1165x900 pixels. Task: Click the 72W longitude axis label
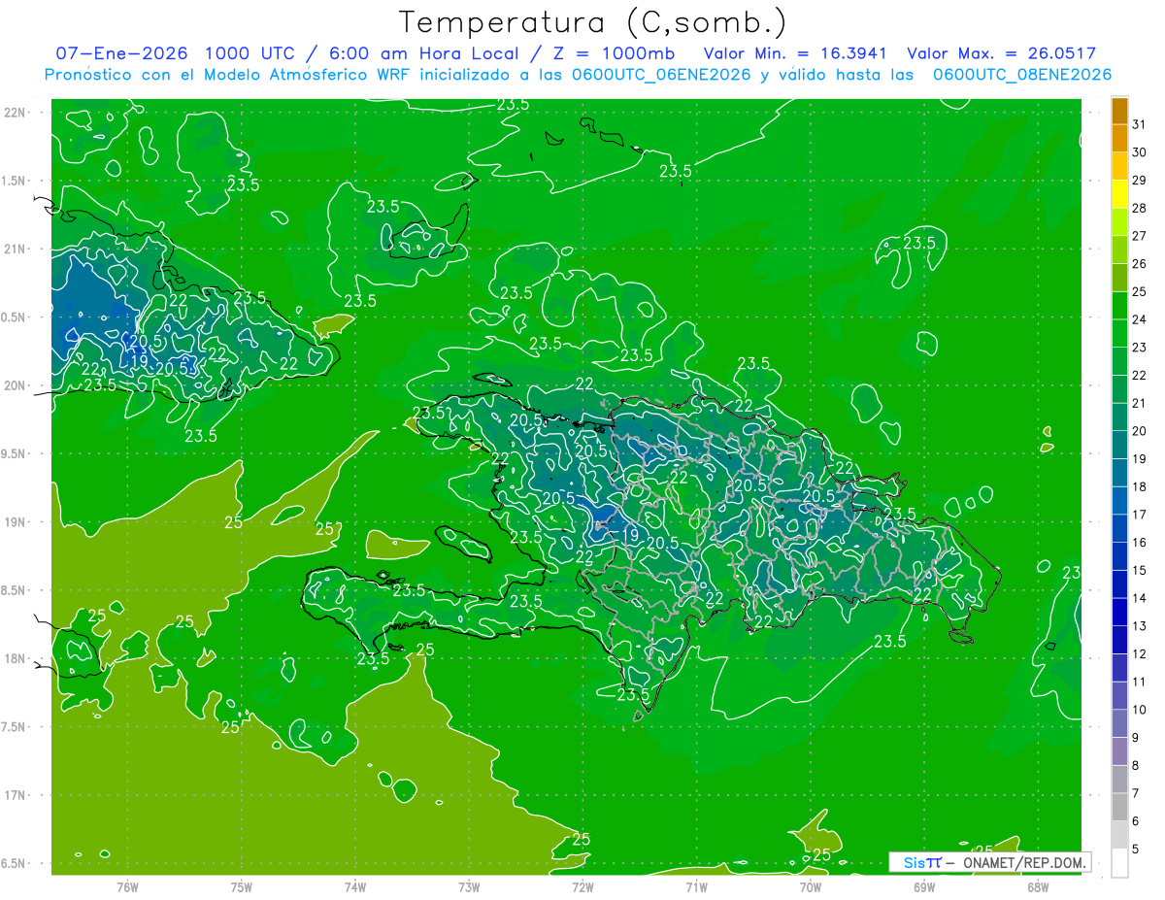pos(582,887)
